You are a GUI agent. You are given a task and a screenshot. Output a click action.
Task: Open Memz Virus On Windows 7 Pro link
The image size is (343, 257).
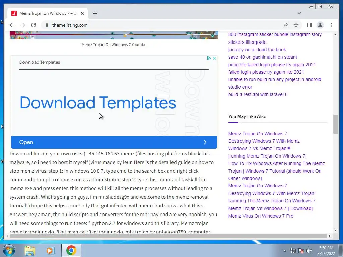pos(261,216)
